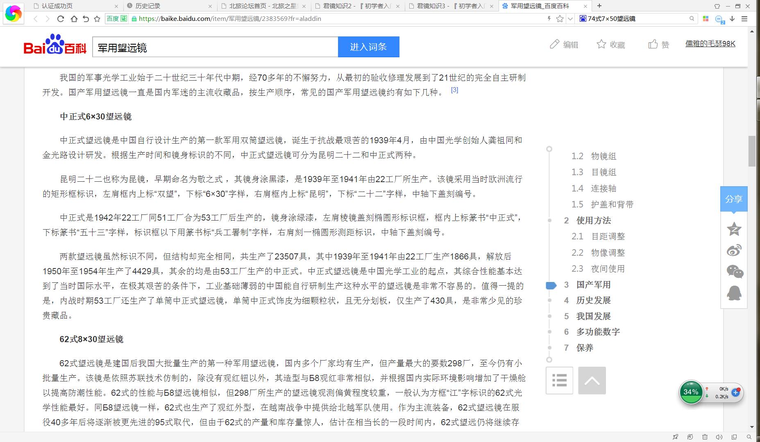Screen dimensions: 760x442
Task: Jump to section 7 保养
Action: pos(579,347)
